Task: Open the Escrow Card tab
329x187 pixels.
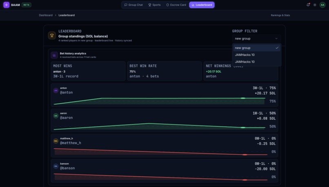Action: (176, 5)
